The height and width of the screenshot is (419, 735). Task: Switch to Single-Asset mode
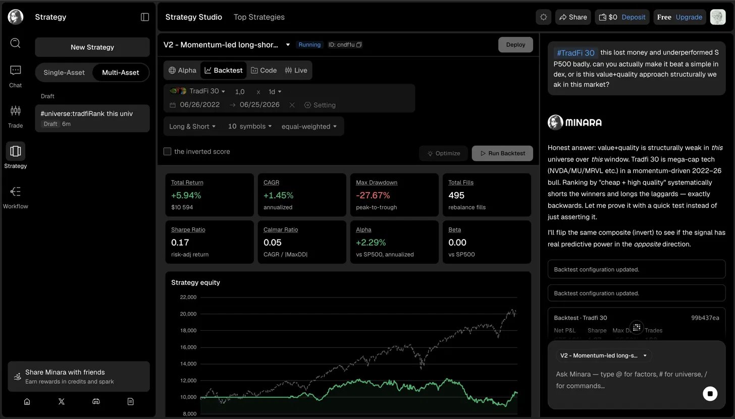point(64,73)
